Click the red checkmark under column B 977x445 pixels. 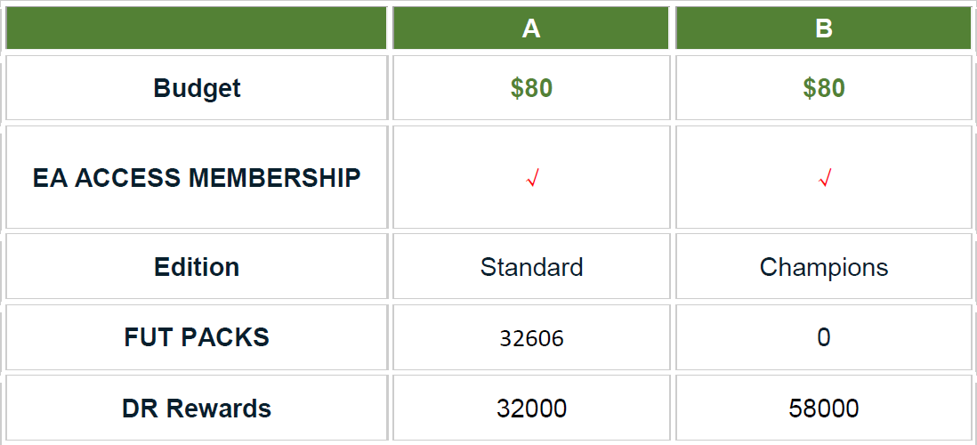[x=824, y=179]
